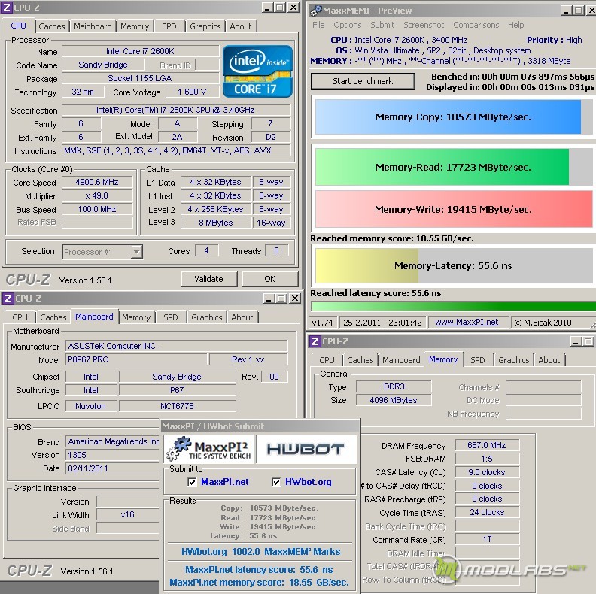The image size is (596, 594).
Task: Click the Validate button in CPU-Z
Action: [208, 279]
